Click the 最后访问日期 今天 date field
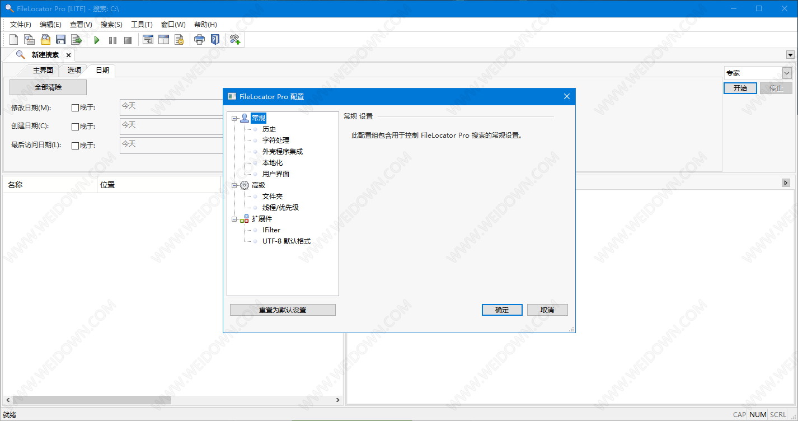Viewport: 798px width, 421px height. click(171, 146)
